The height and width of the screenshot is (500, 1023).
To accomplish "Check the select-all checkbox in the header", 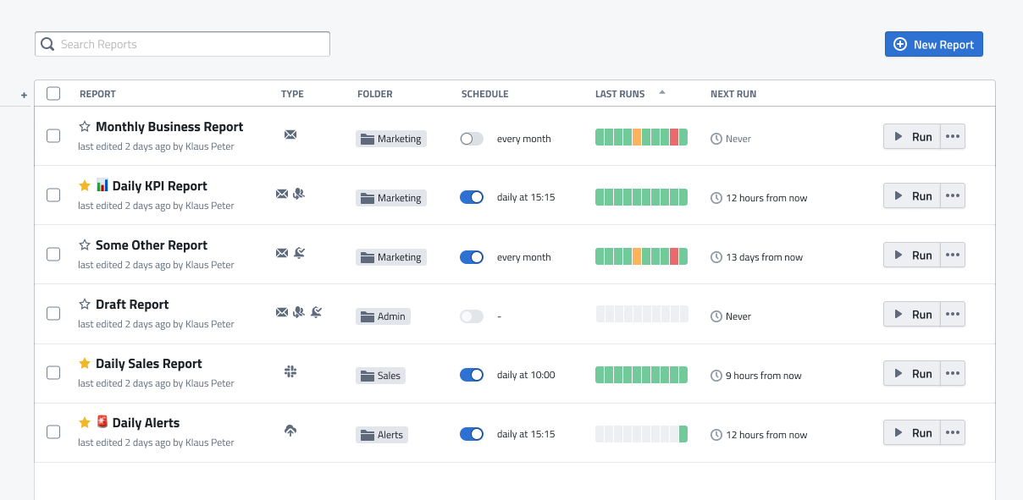I will point(53,94).
